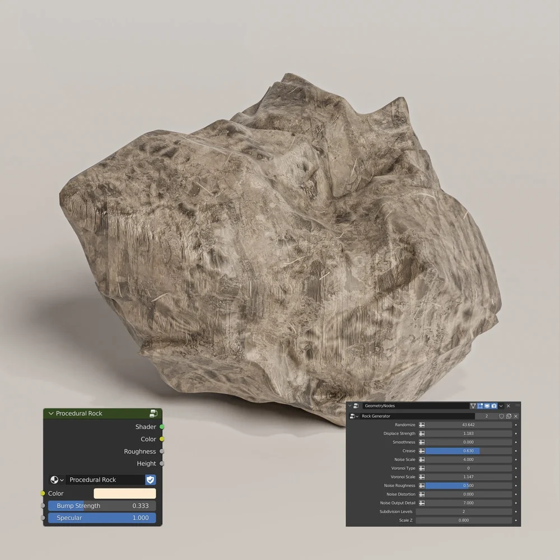Toggle attribute input for Displace Strength
560x560 pixels.
pos(422,433)
